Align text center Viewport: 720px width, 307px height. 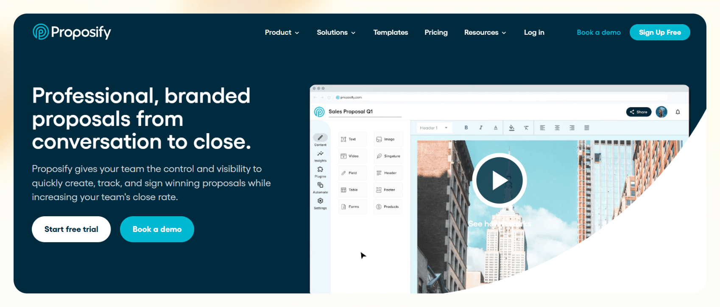(557, 128)
